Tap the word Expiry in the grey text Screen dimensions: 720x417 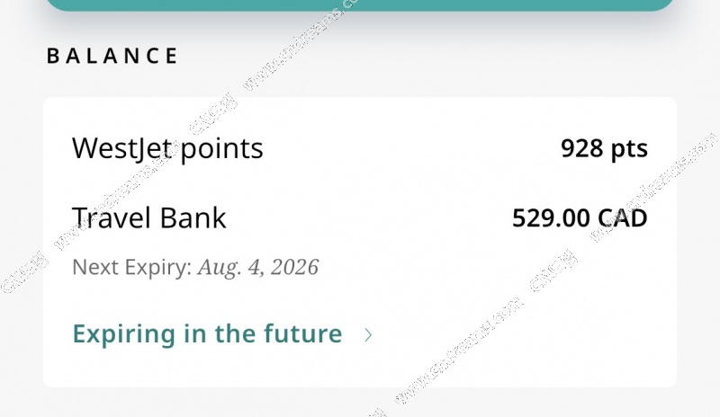[x=165, y=267]
